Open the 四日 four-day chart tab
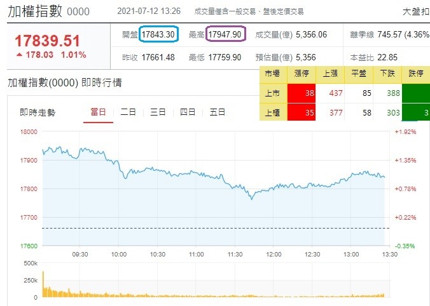 click(x=188, y=112)
